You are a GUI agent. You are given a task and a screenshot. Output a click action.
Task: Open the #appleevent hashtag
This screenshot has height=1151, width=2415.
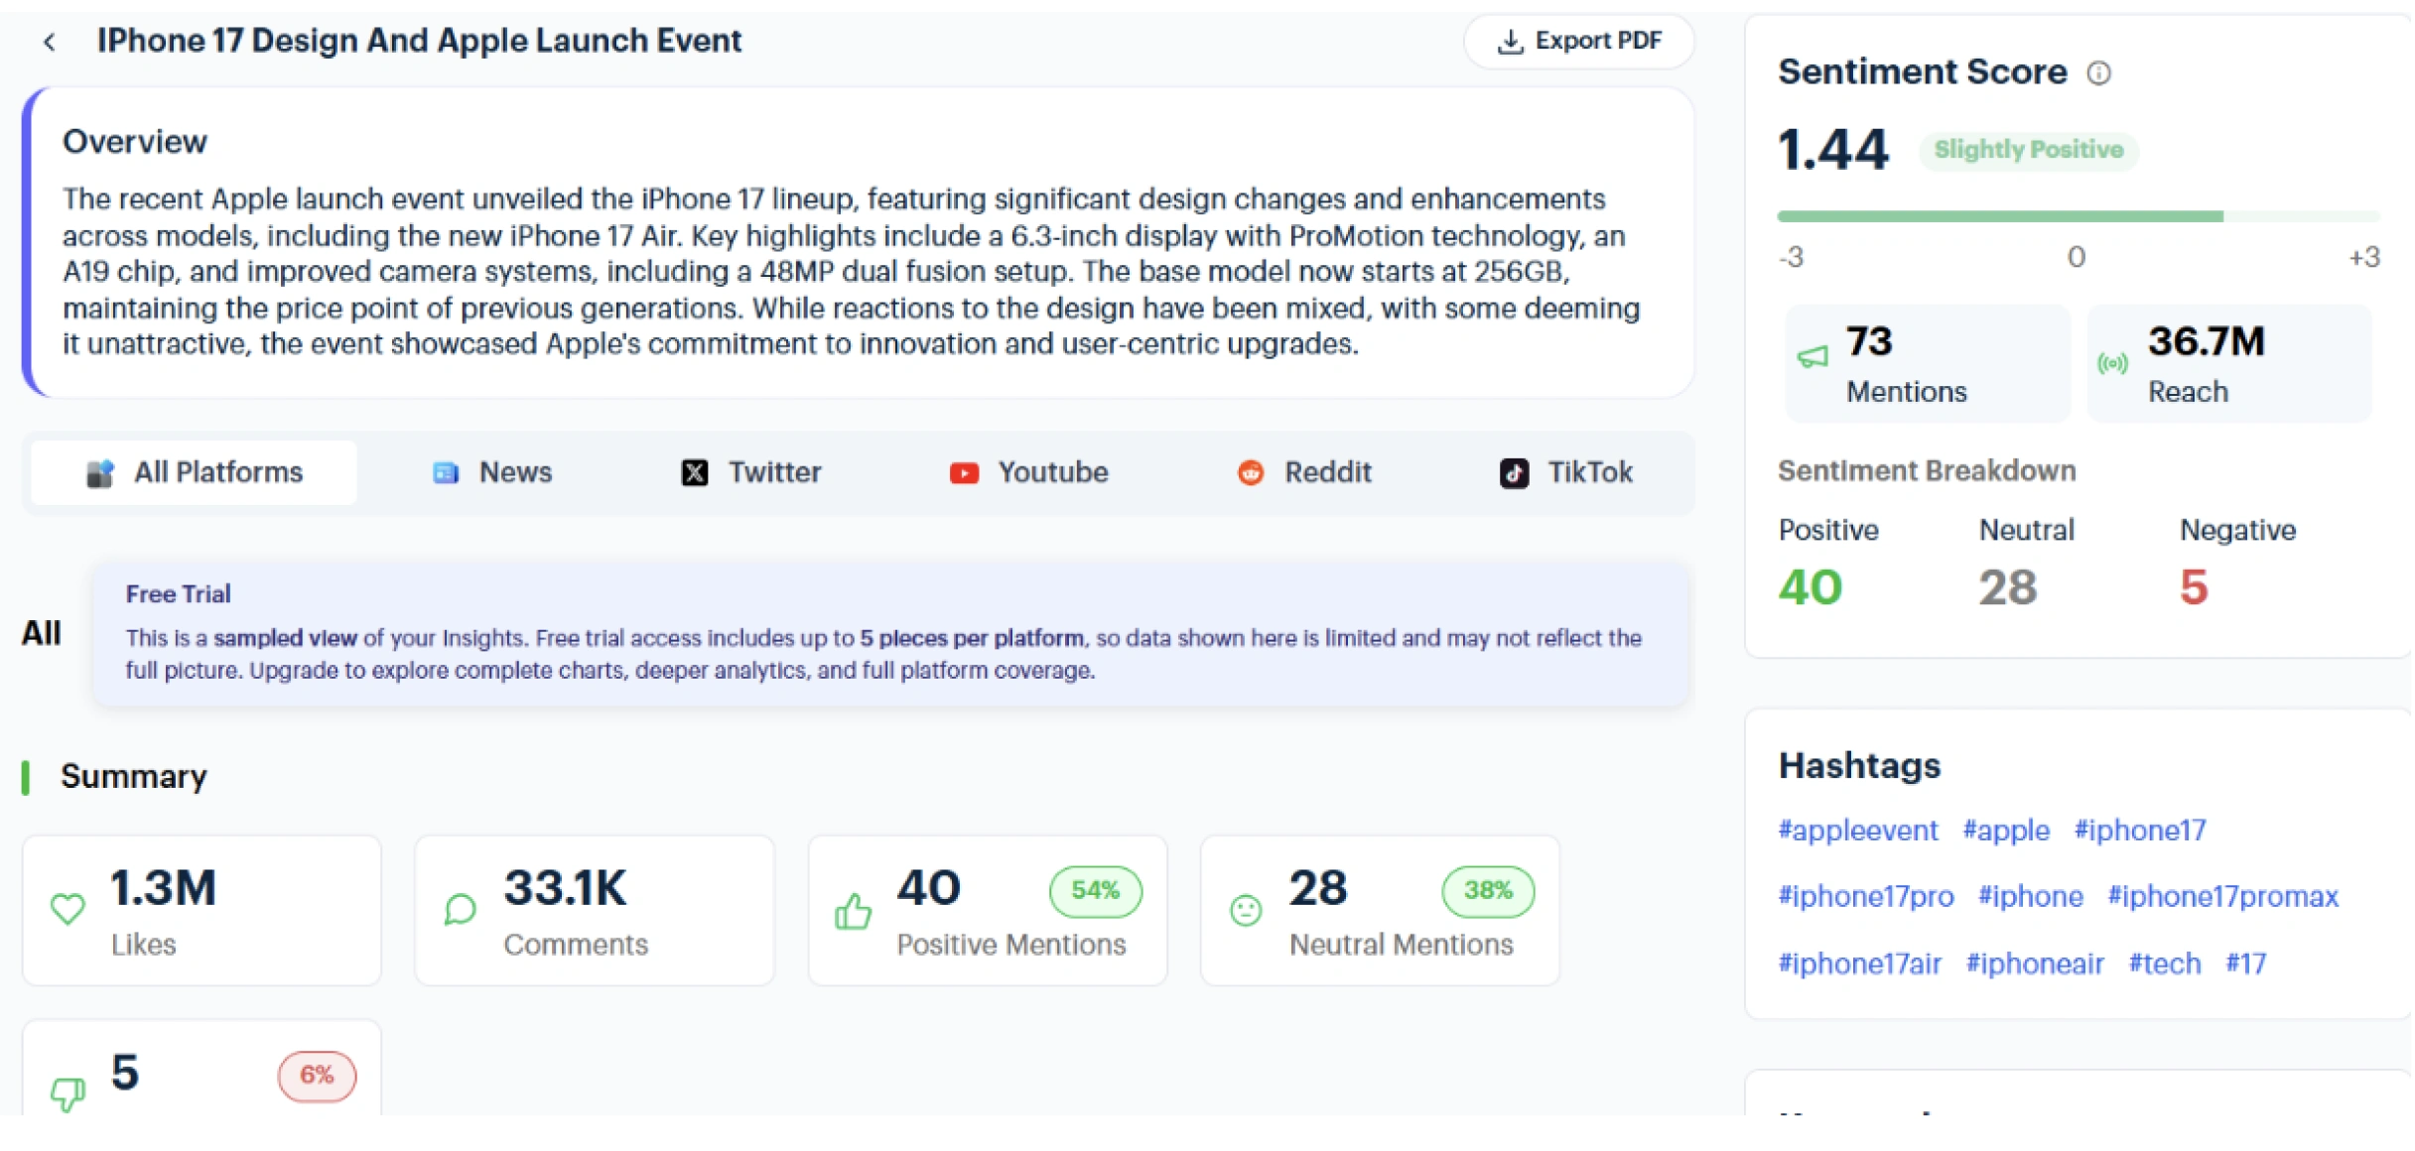tap(1857, 831)
